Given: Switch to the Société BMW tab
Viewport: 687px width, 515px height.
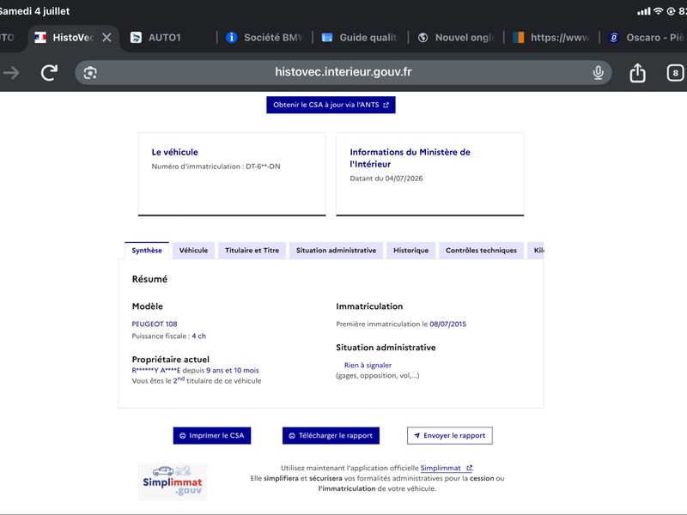Looking at the screenshot, I should [x=264, y=38].
